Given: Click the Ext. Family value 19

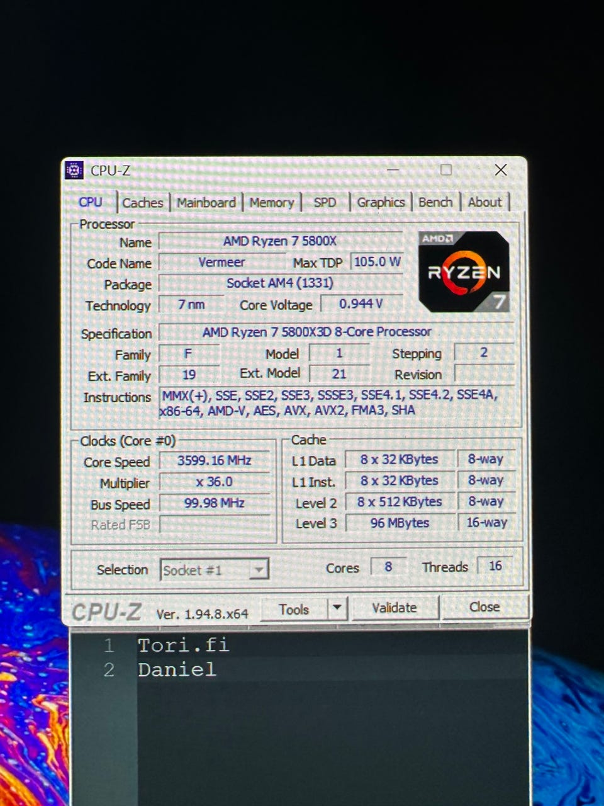Looking at the screenshot, I should (189, 375).
